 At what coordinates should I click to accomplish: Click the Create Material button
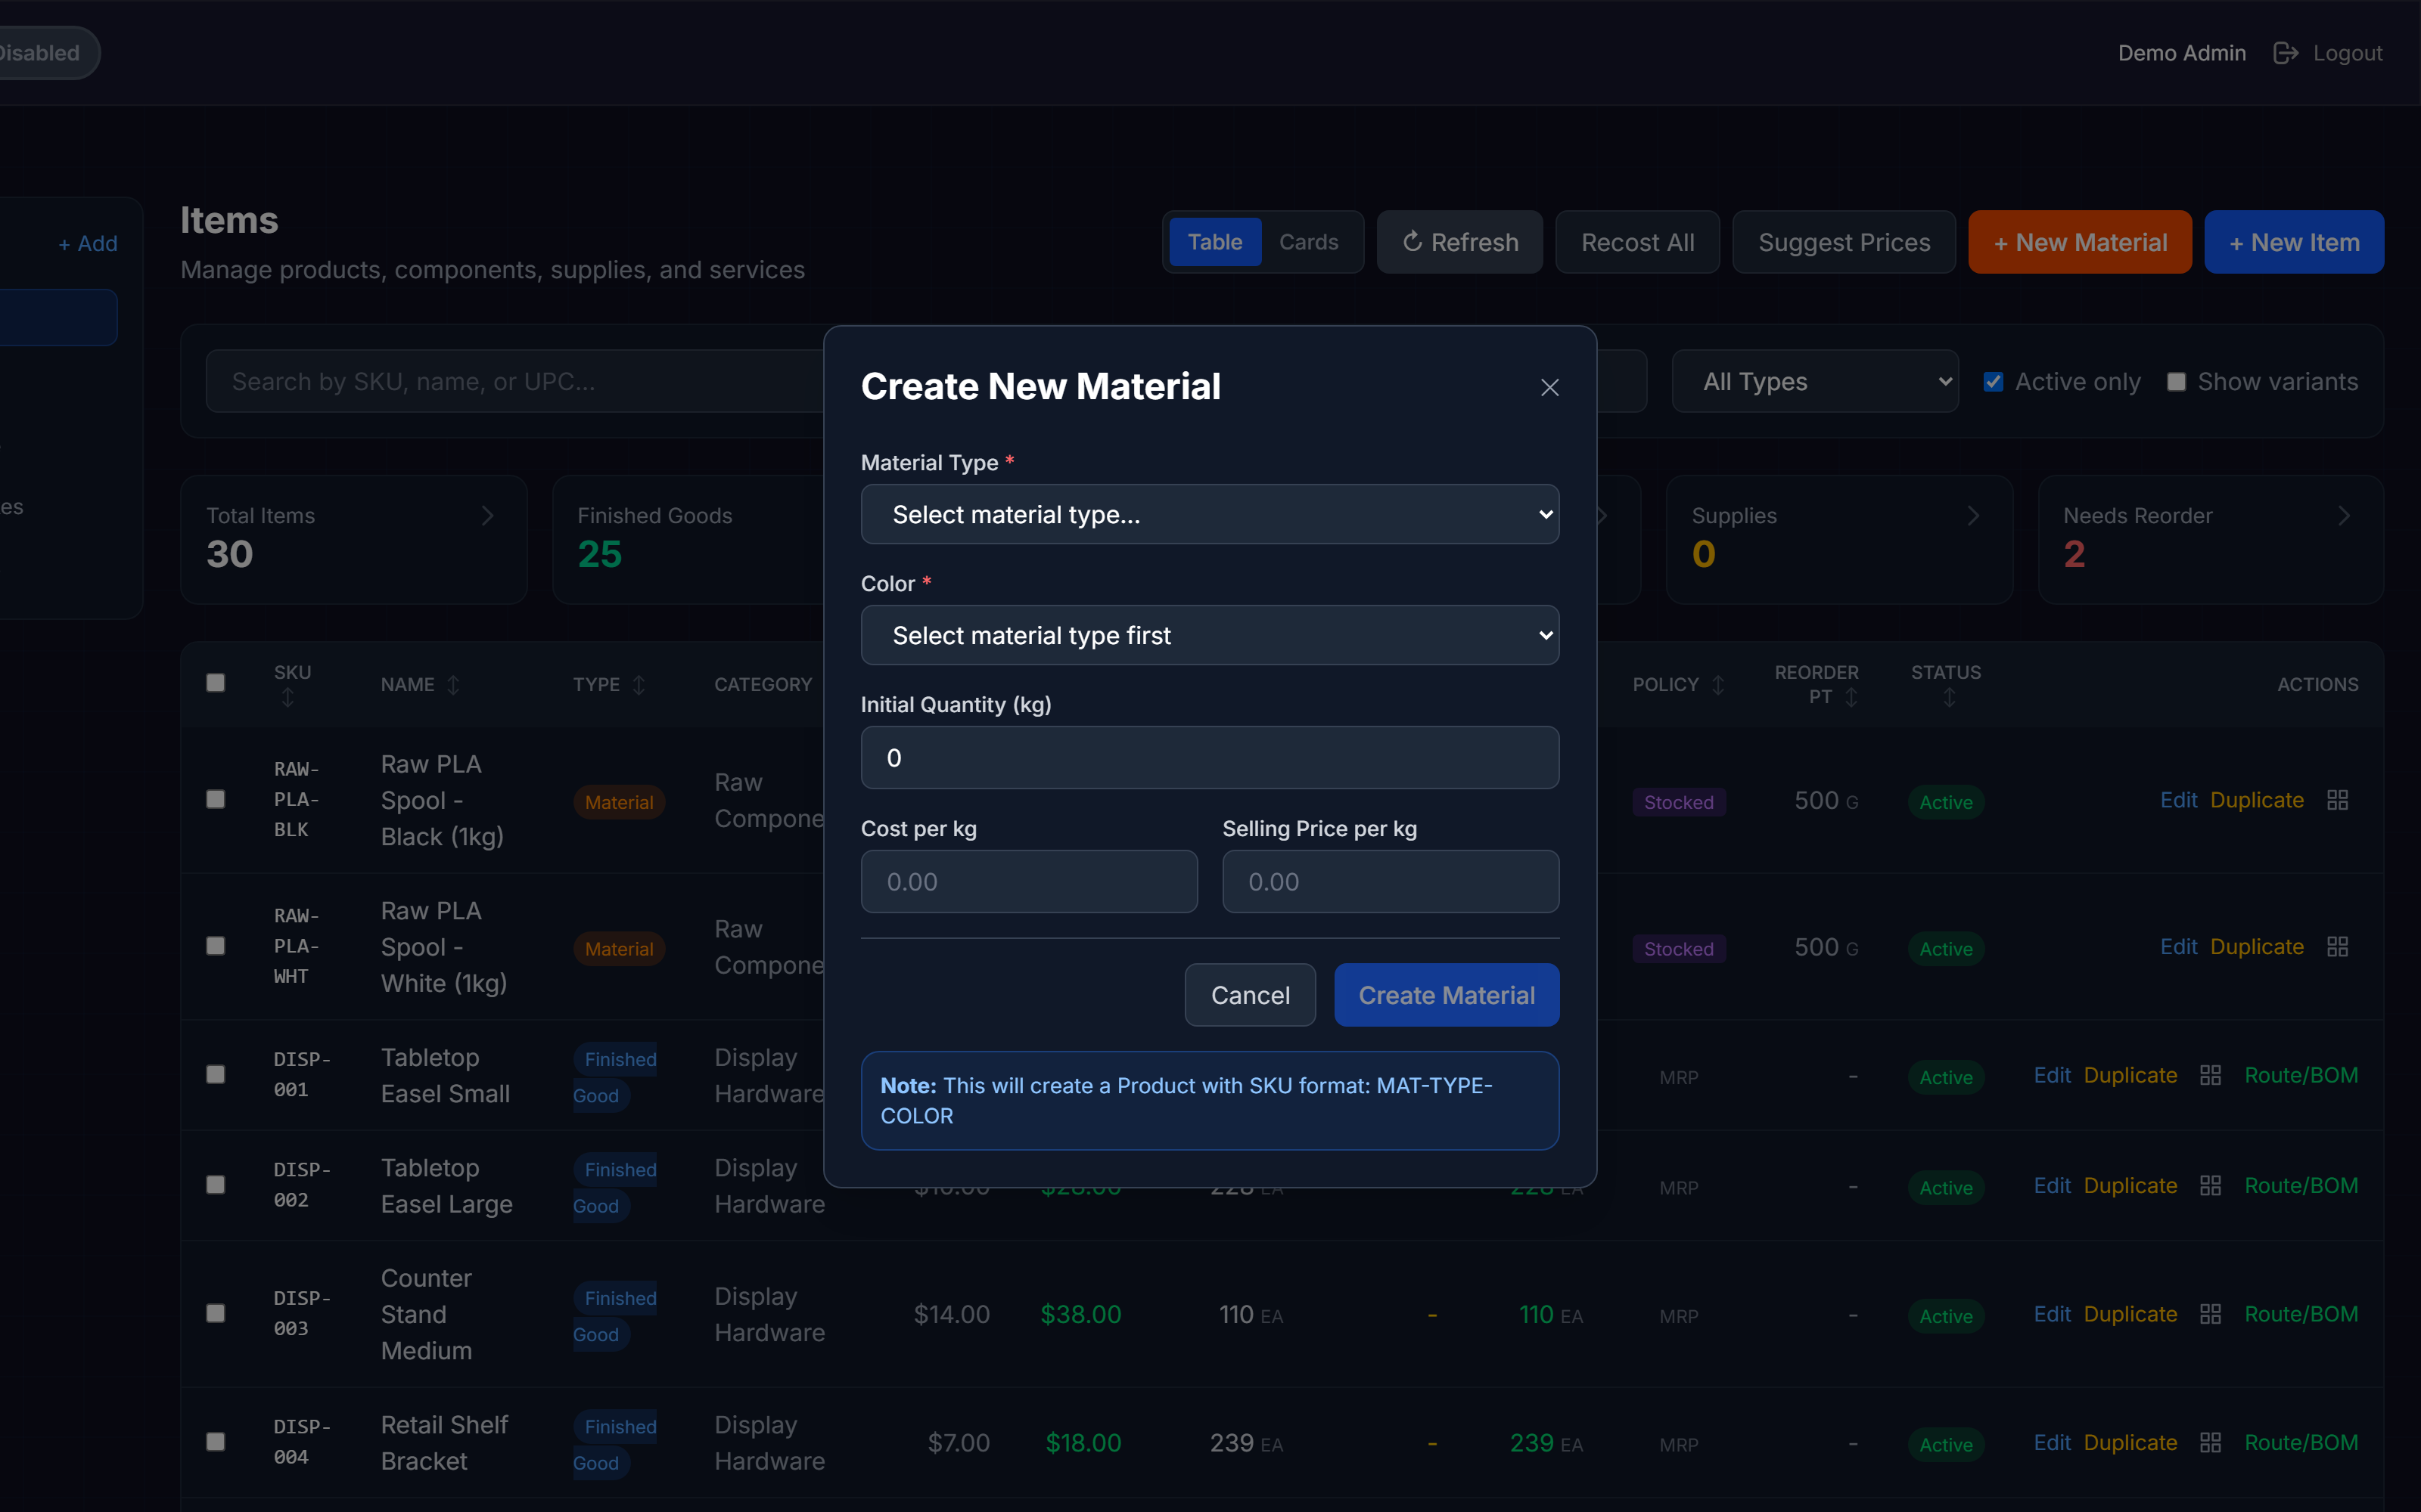[x=1447, y=995]
